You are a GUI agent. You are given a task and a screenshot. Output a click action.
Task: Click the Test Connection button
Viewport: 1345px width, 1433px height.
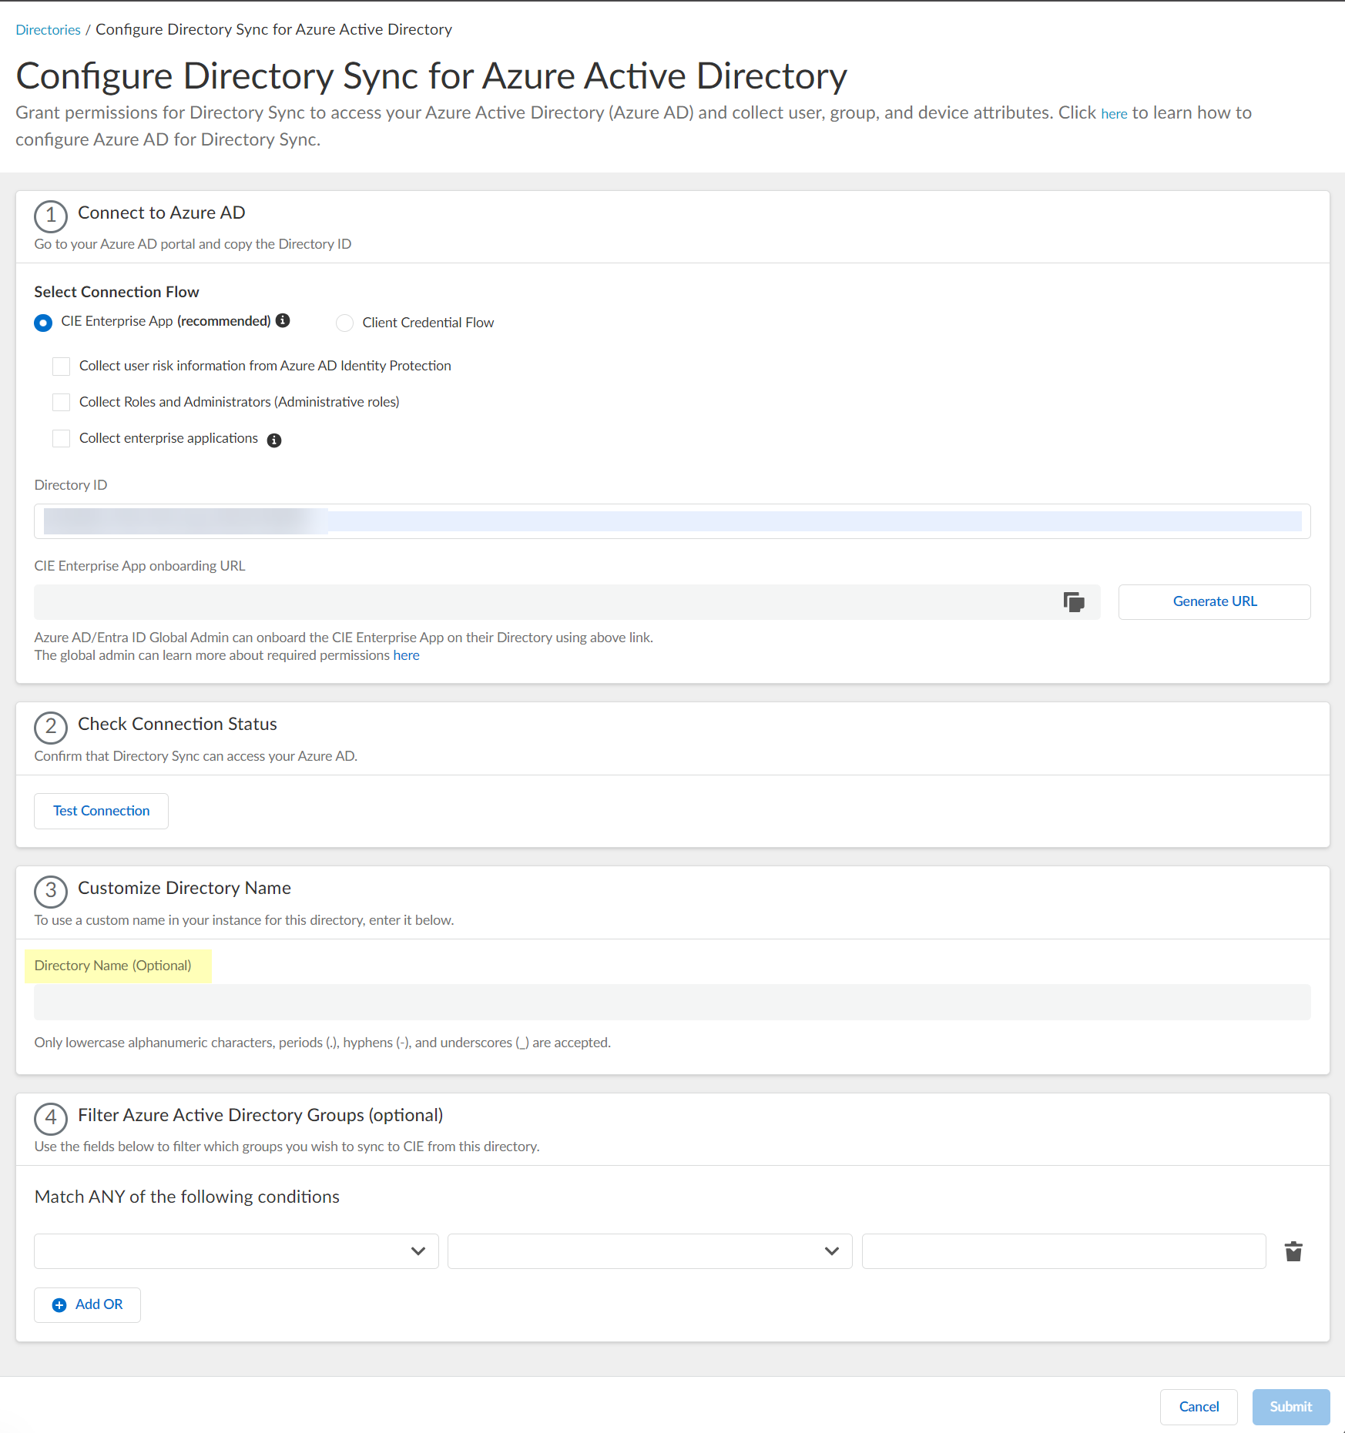101,810
